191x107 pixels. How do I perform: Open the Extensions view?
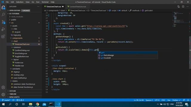click(x=3, y=36)
